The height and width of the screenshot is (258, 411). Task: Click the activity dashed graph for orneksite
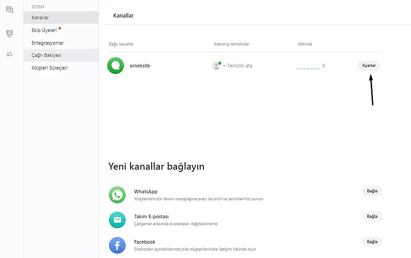click(x=308, y=67)
